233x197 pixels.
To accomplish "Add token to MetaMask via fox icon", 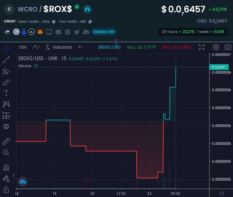I will [40, 32].
